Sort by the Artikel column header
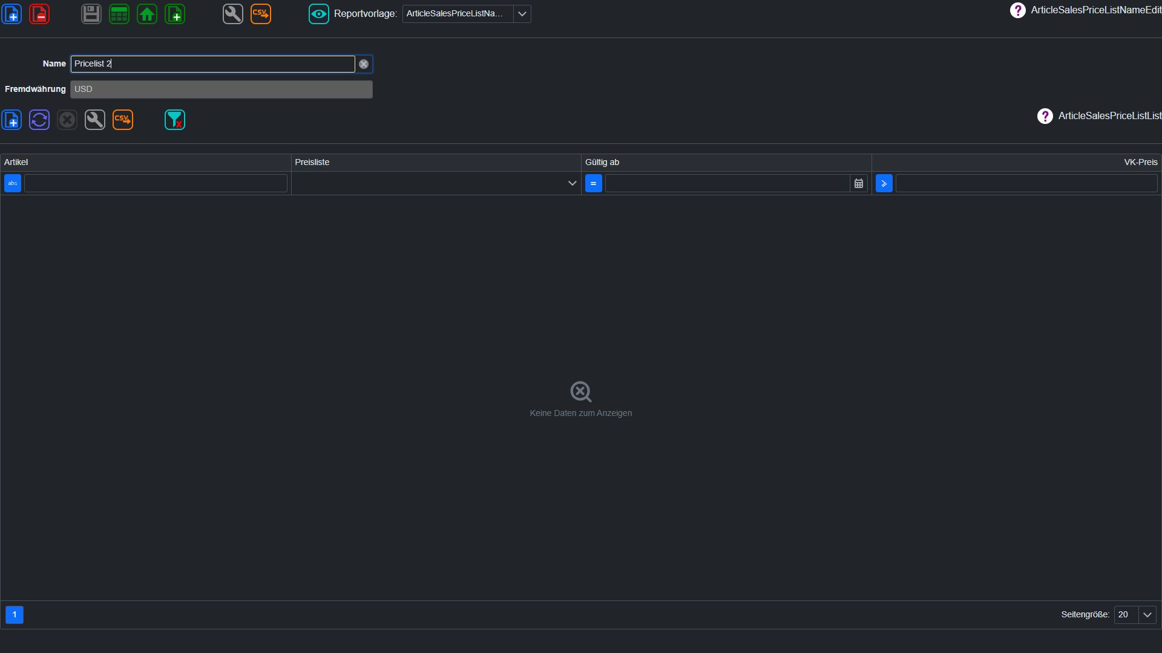Image resolution: width=1162 pixels, height=653 pixels. [x=146, y=163]
